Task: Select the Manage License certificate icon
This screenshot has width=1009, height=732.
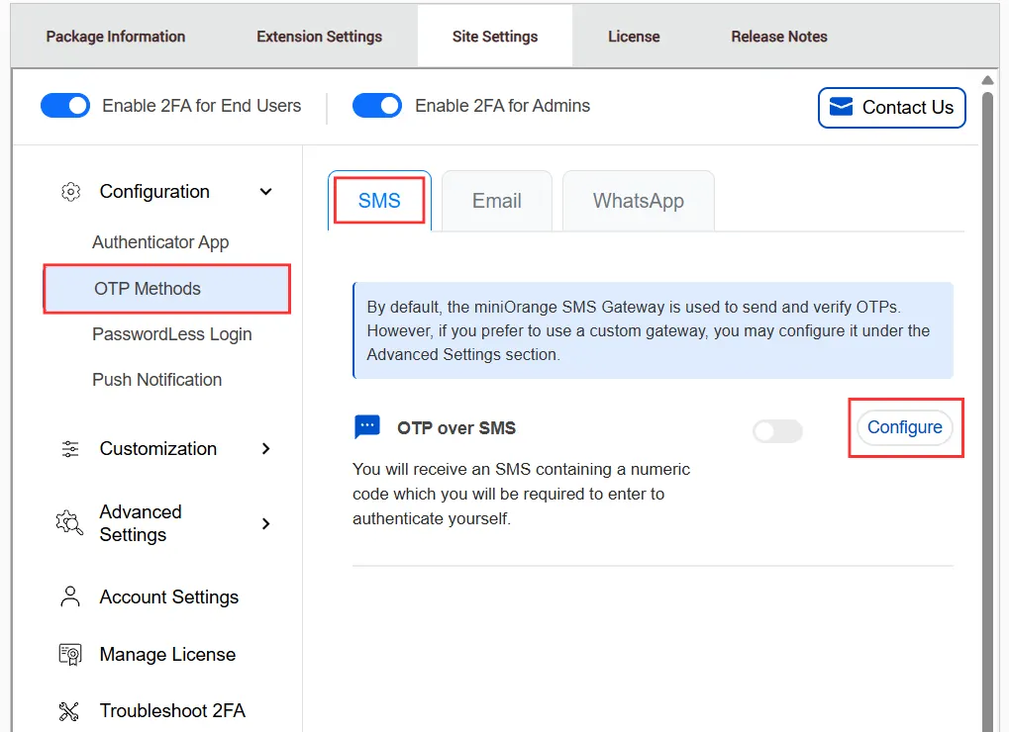Action: (69, 654)
